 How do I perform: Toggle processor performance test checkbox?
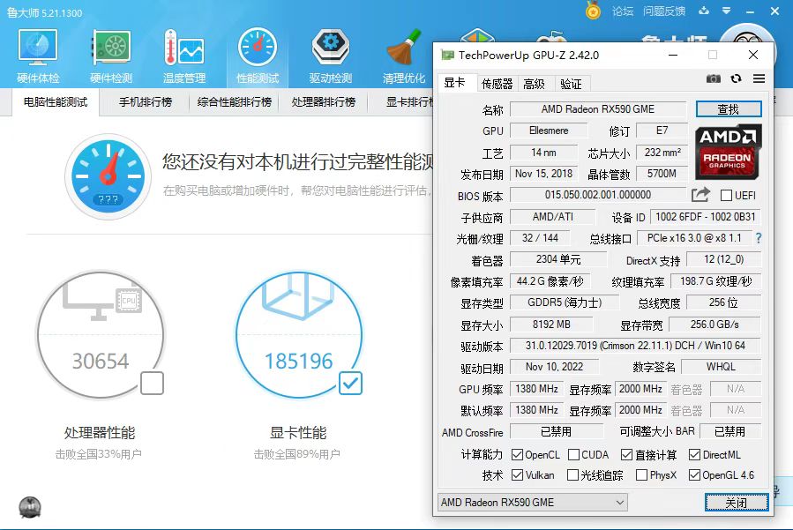152,383
